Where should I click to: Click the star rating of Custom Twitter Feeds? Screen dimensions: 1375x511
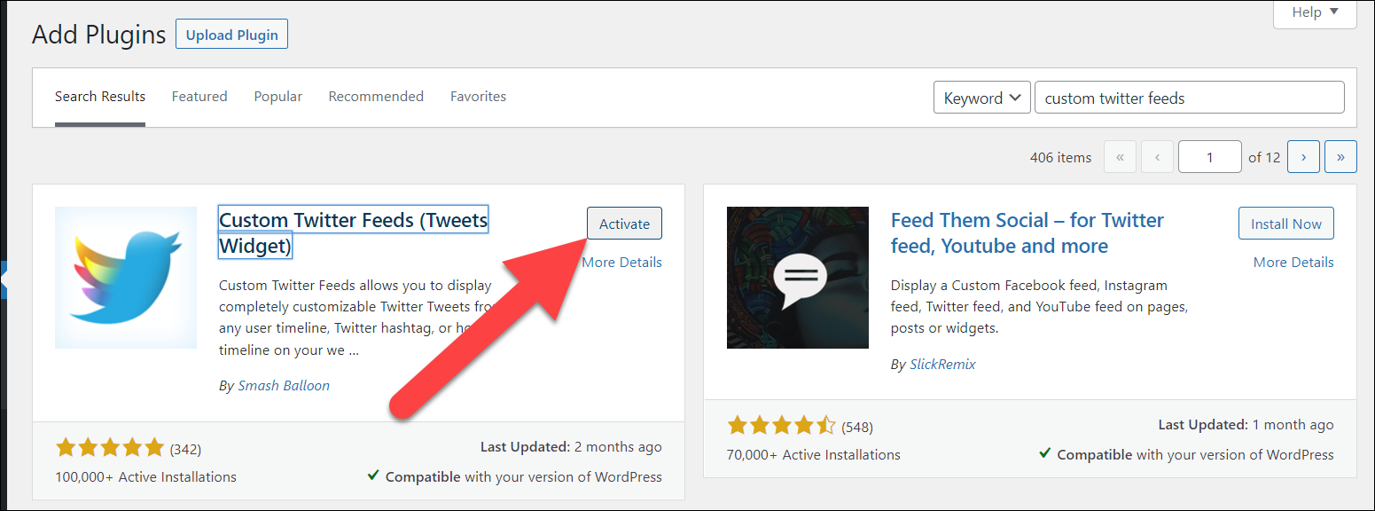pyautogui.click(x=110, y=448)
